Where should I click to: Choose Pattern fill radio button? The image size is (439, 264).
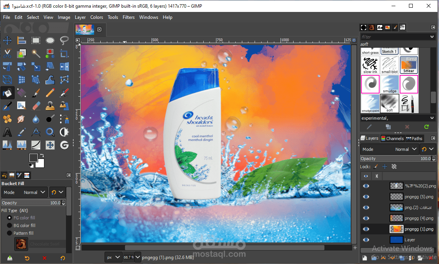[x=9, y=233]
